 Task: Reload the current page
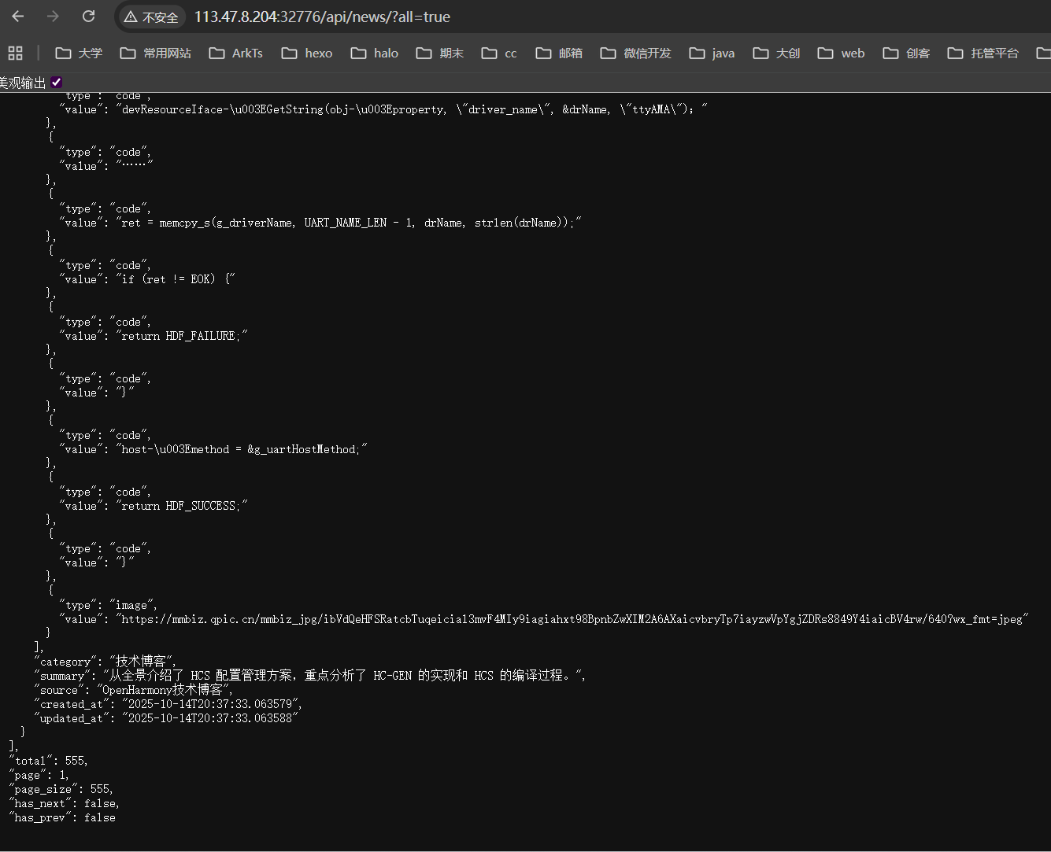click(x=89, y=17)
